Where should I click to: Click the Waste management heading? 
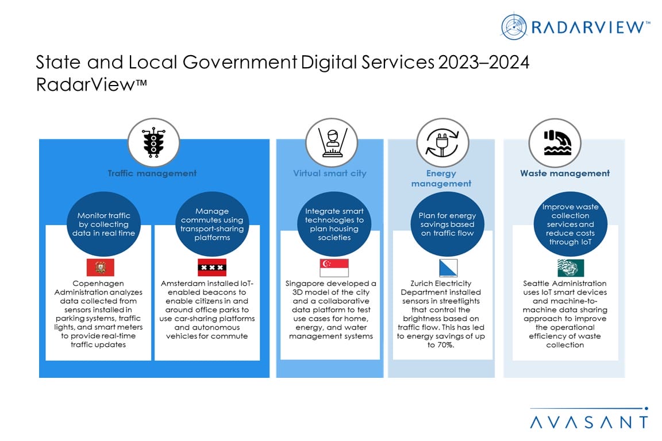click(565, 173)
